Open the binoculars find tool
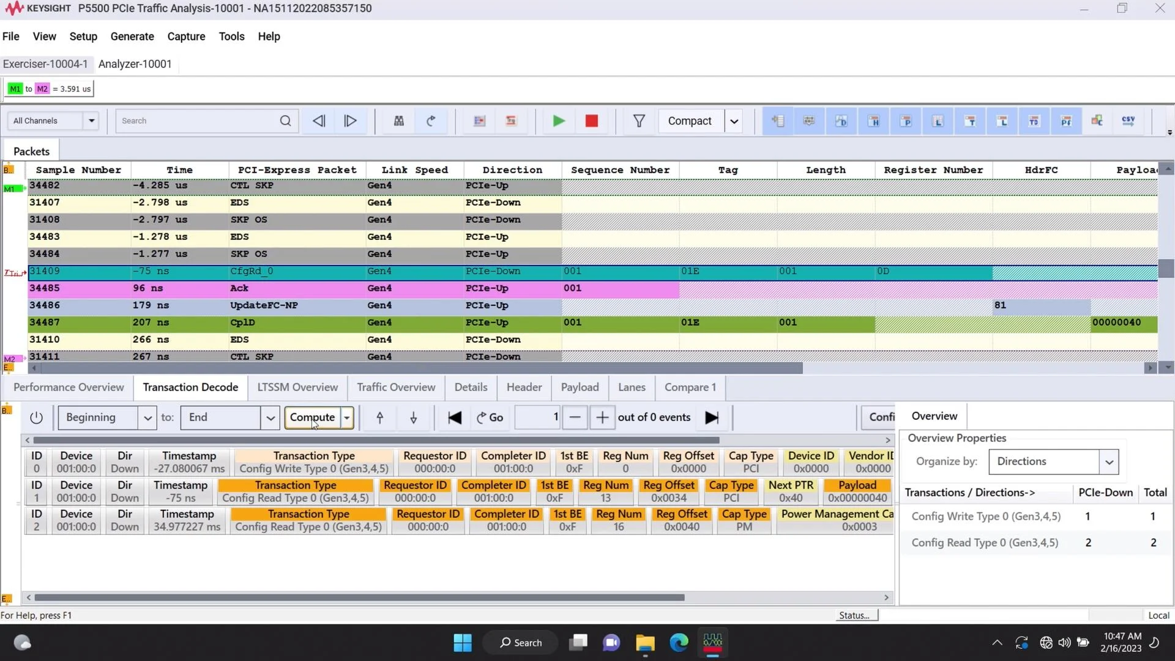This screenshot has height=661, width=1175. [398, 121]
